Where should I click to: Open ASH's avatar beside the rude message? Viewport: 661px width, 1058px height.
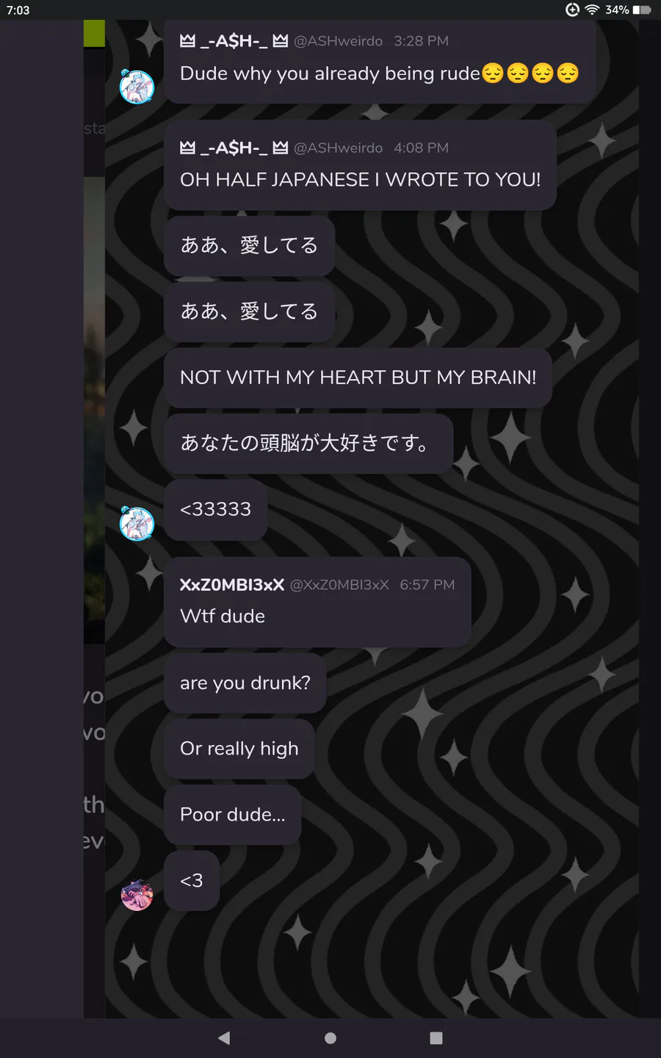click(137, 87)
